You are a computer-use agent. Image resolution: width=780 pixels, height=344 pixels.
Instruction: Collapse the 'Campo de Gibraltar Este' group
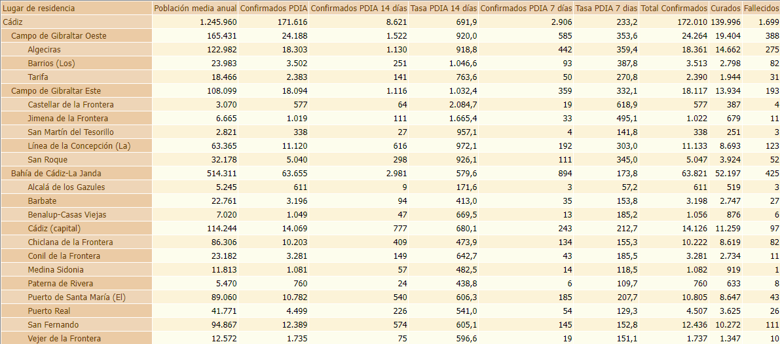[x=56, y=91]
